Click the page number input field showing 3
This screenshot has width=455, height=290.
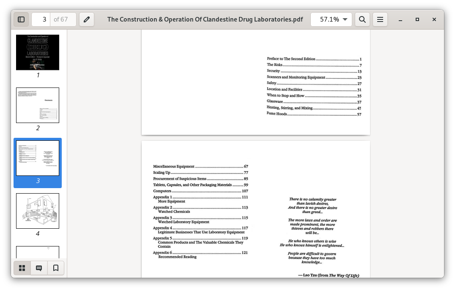click(x=41, y=19)
